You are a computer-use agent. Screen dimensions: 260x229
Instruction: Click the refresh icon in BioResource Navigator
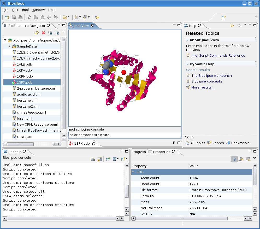pos(37,33)
